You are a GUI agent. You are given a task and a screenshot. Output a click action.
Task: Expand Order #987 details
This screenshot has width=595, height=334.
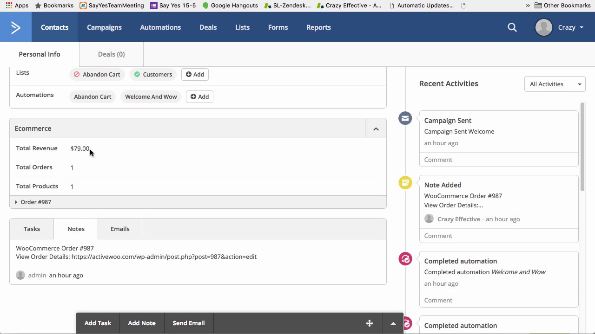pyautogui.click(x=33, y=202)
